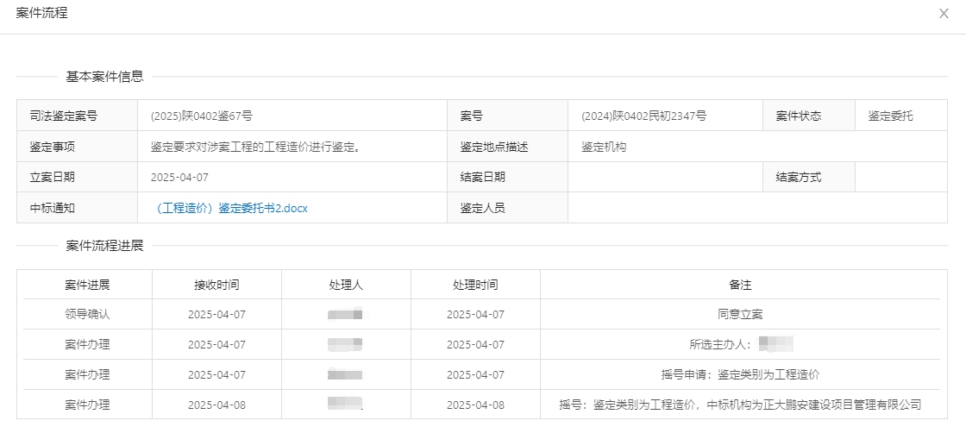Close the 案件流程 dialog
The width and height of the screenshot is (966, 433).
pos(944,14)
